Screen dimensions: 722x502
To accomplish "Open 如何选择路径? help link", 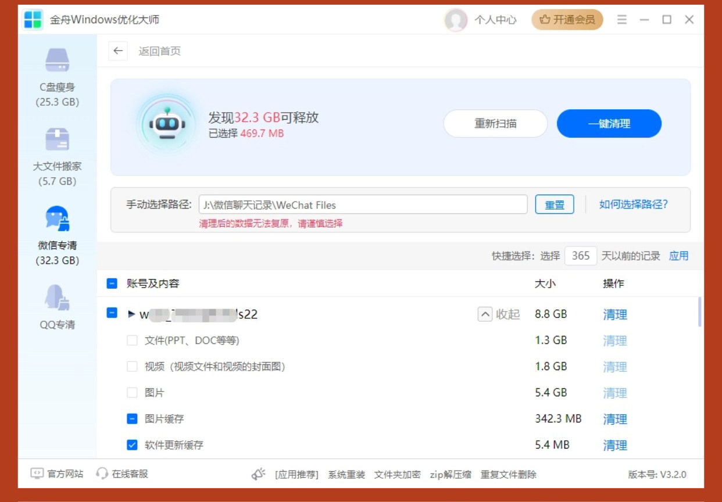I will click(x=634, y=205).
